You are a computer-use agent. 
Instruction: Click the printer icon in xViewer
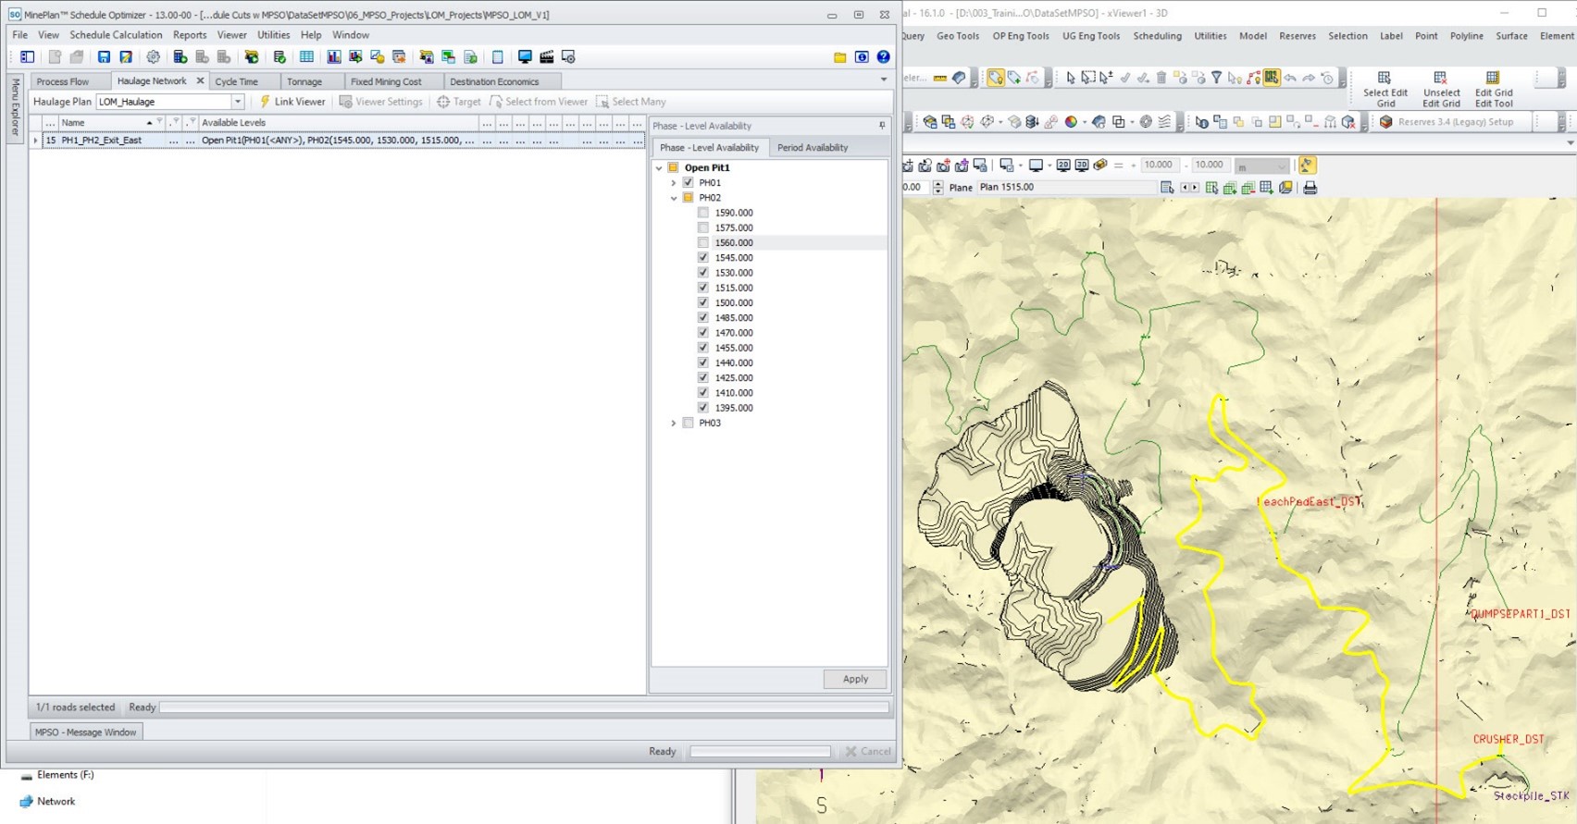pyautogui.click(x=1310, y=188)
